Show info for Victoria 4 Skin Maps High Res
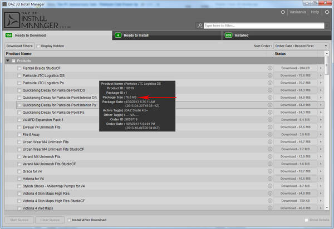334x229 pixels. [270, 194]
